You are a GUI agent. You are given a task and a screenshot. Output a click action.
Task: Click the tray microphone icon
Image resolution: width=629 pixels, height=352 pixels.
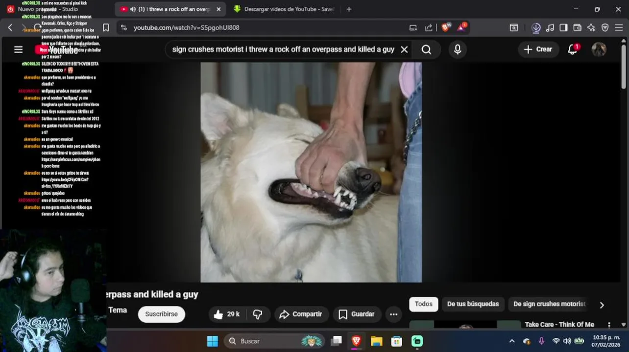click(x=541, y=341)
